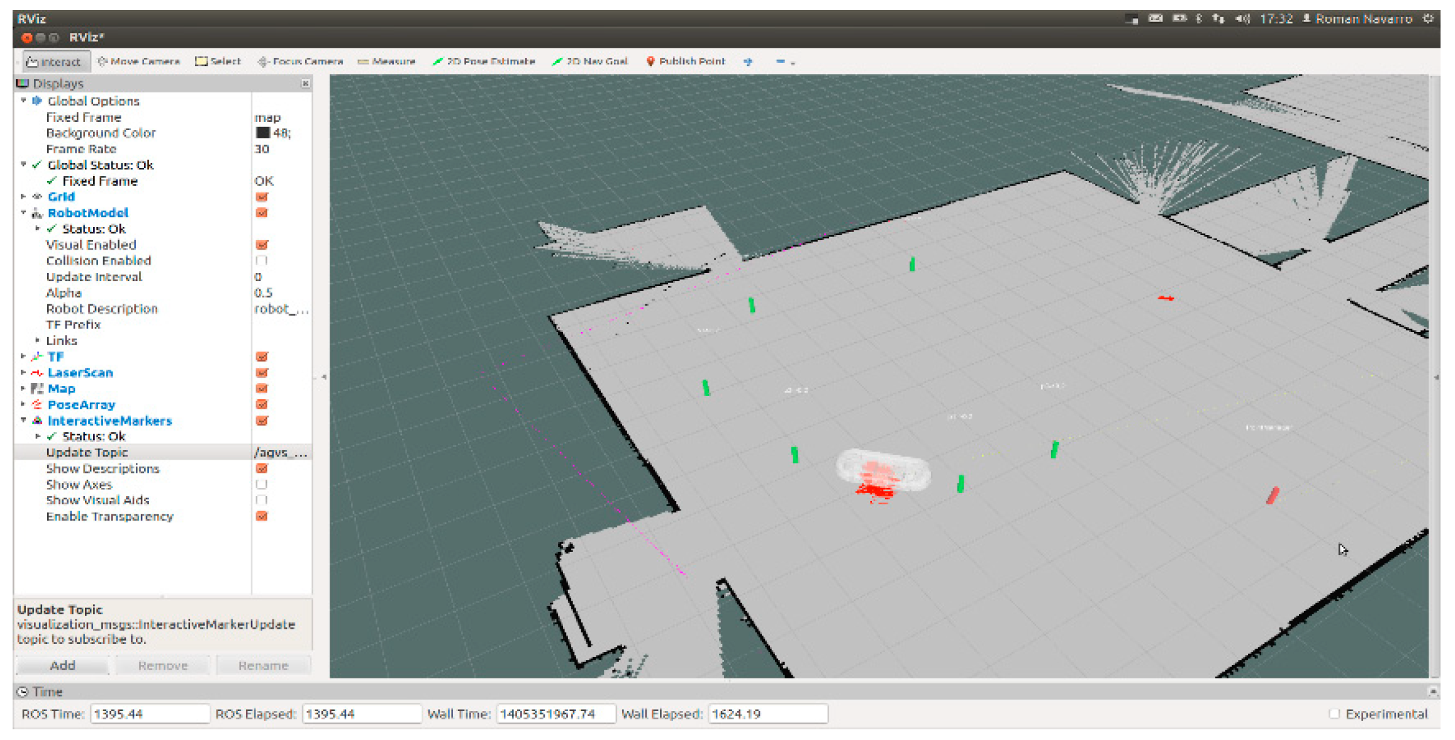Close the Displays panel
The height and width of the screenshot is (740, 1455).
305,83
